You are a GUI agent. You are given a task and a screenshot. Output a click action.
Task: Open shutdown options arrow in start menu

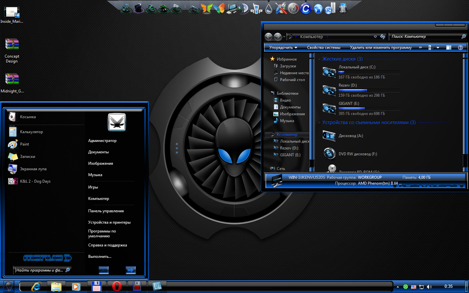pos(131,270)
